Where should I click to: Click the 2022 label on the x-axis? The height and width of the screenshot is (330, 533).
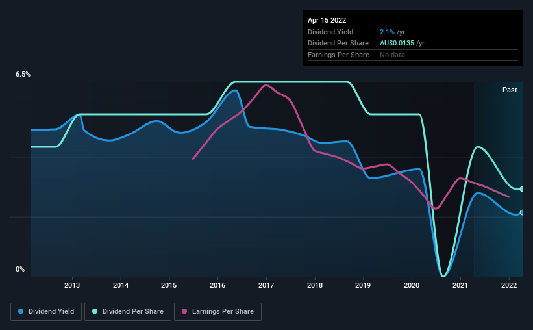509,285
